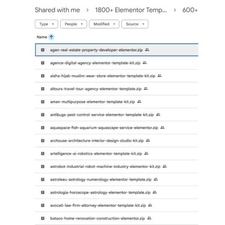Image resolution: width=225 pixels, height=225 pixels.
Task: Click zip icon for astroleeu-astrology-numerology file
Action: click(43, 180)
